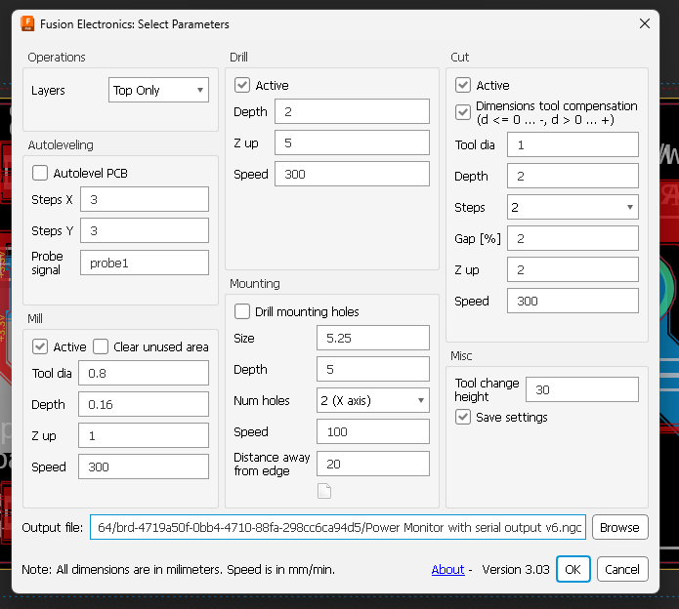Click the Cut Speed field
Image resolution: width=679 pixels, height=609 pixels.
[x=573, y=301]
